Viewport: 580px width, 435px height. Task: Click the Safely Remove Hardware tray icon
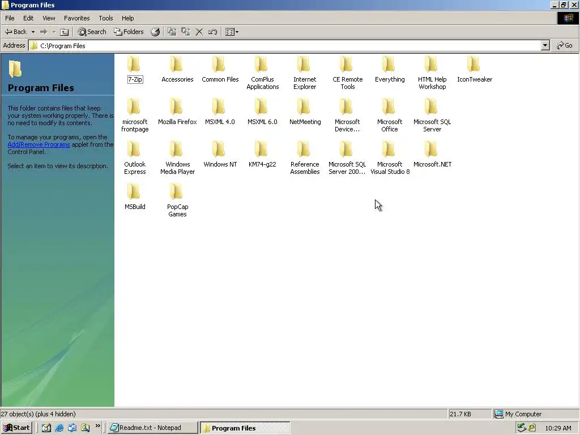tap(522, 428)
